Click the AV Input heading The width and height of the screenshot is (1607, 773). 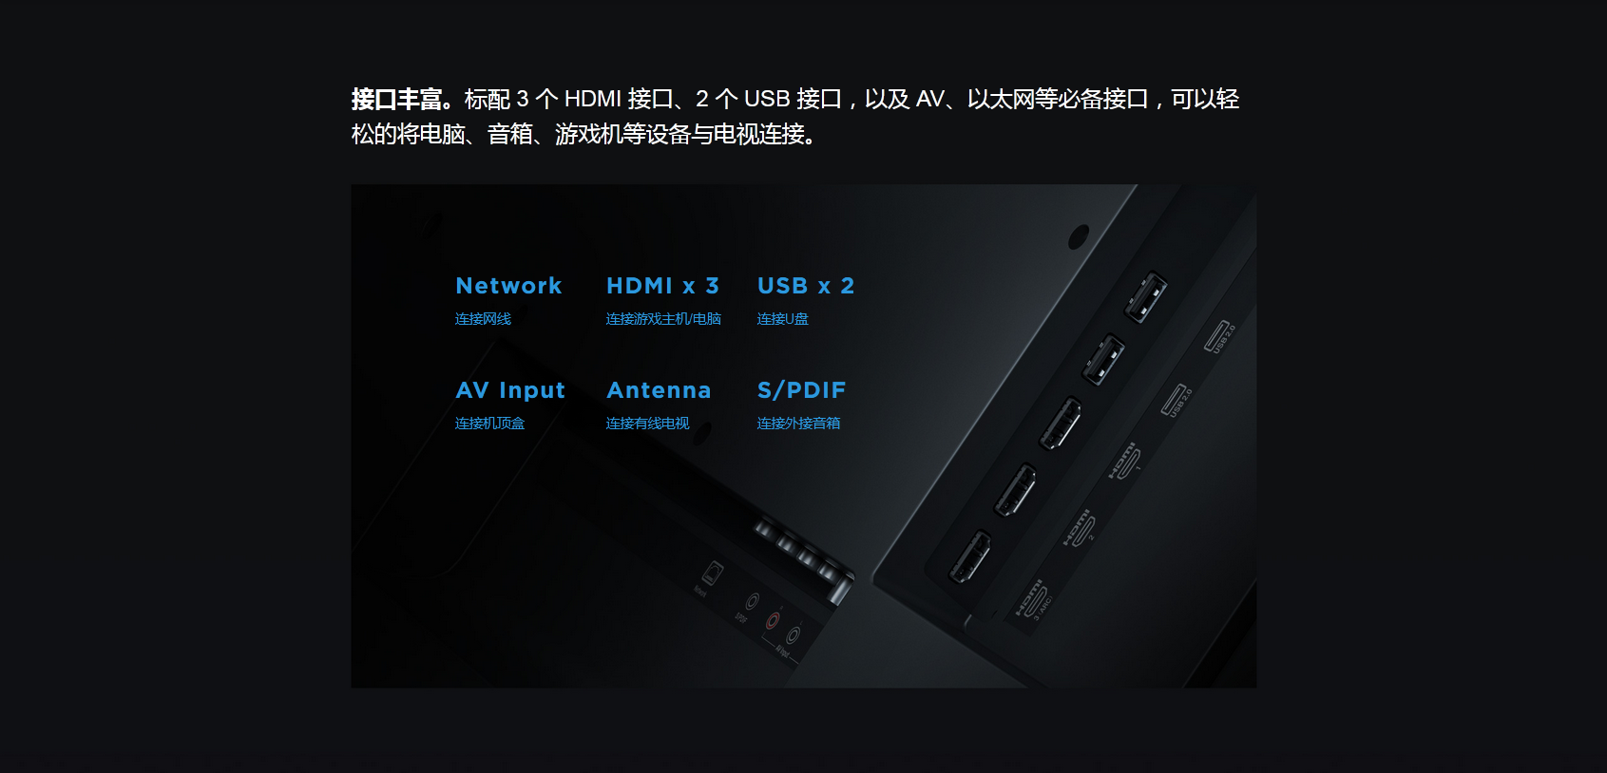coord(510,390)
